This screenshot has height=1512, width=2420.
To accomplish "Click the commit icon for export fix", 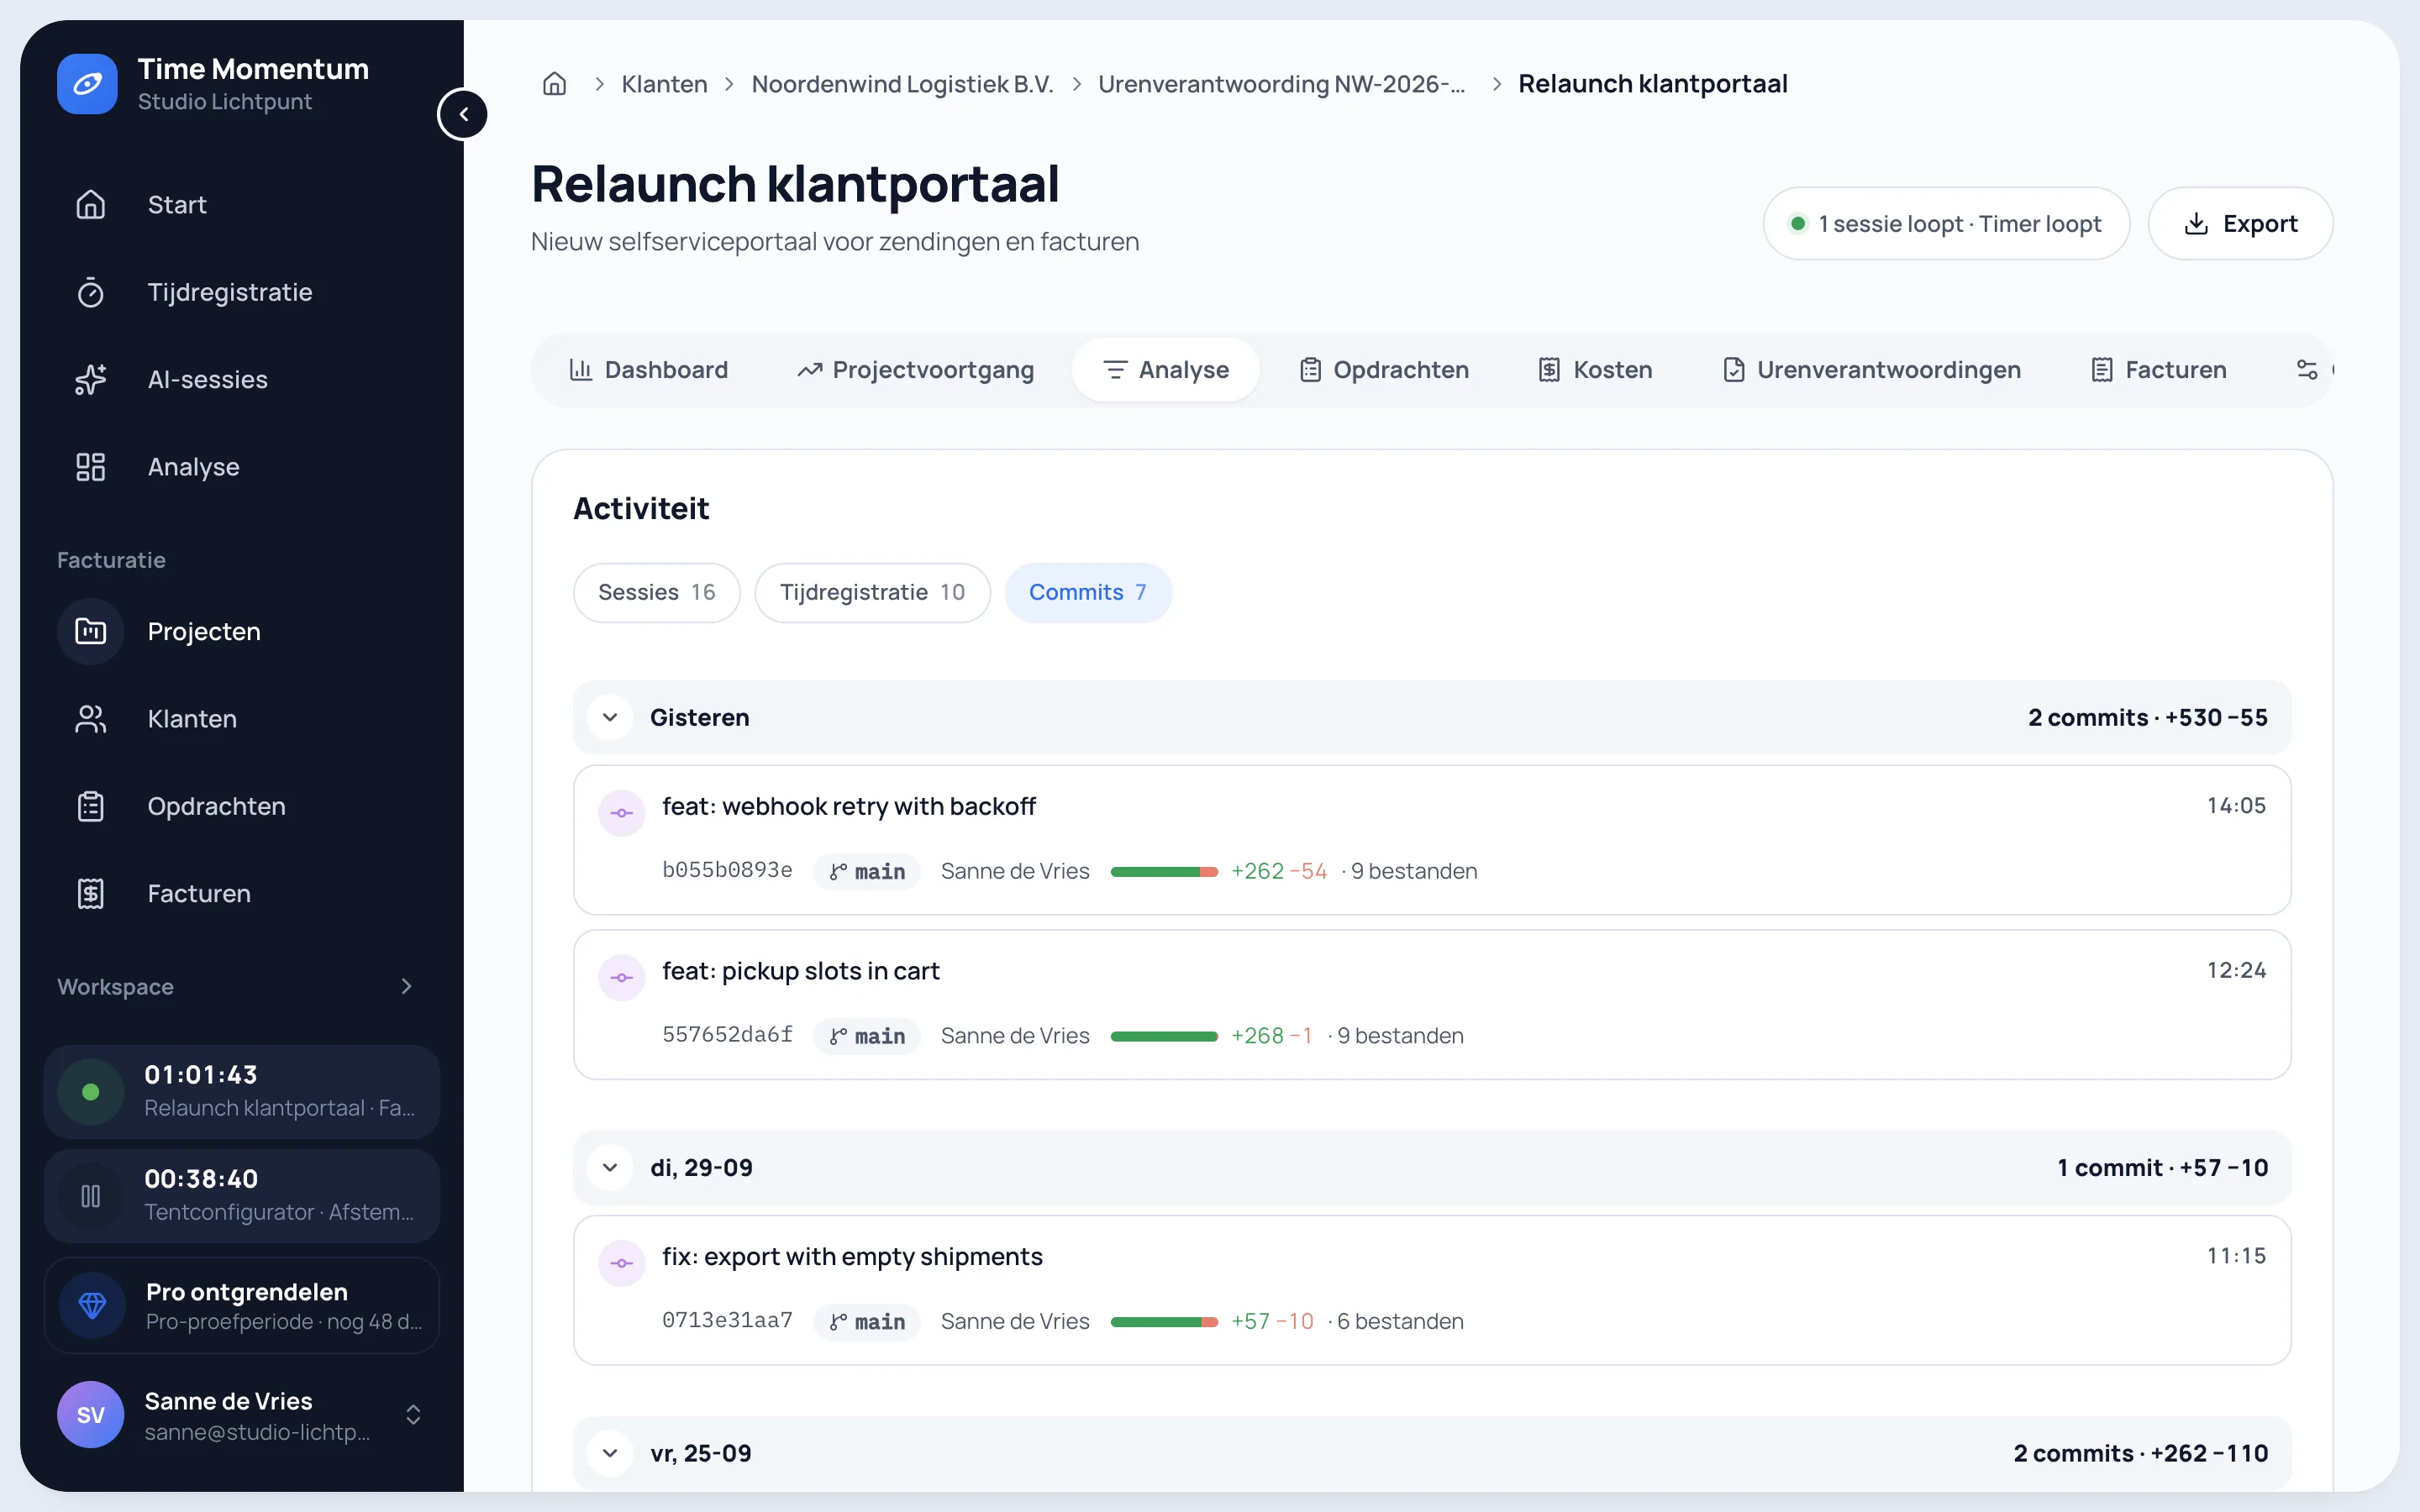I will pos(622,1263).
